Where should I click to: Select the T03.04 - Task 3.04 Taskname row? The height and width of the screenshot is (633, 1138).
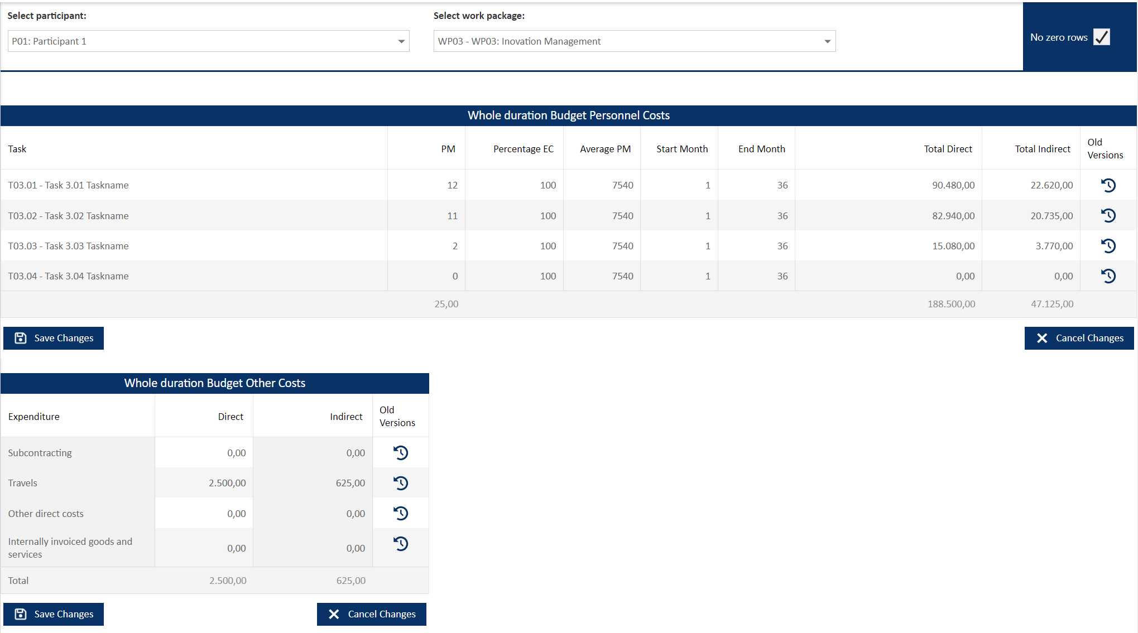coord(568,276)
